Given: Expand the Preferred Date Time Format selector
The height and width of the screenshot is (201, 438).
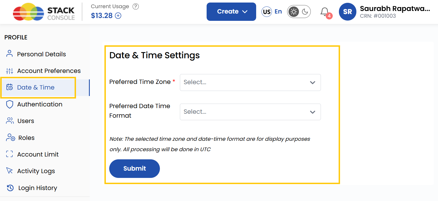Looking at the screenshot, I should (x=250, y=112).
